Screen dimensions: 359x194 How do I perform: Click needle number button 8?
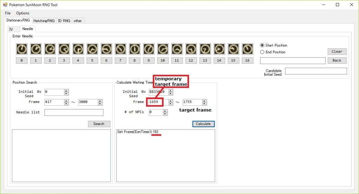point(135,60)
